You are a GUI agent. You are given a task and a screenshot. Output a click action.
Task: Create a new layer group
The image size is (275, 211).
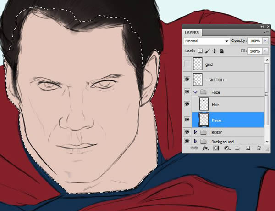[x=237, y=148]
